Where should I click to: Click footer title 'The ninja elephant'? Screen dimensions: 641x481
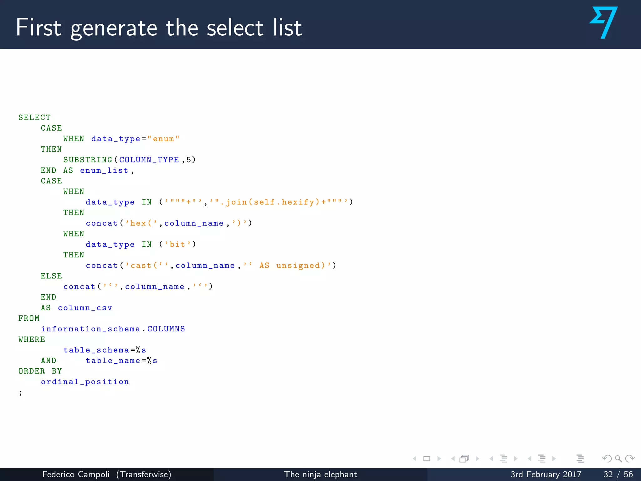pyautogui.click(x=320, y=474)
